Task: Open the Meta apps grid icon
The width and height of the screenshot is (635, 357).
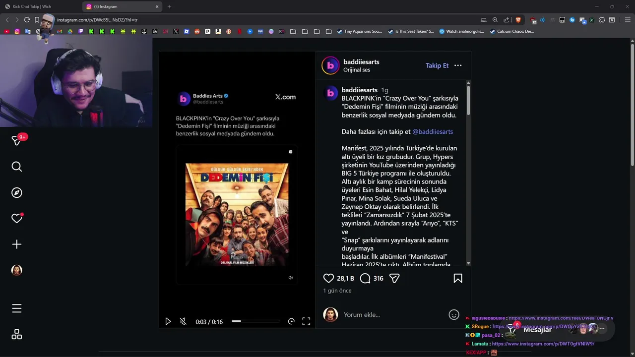Action: tap(17, 335)
